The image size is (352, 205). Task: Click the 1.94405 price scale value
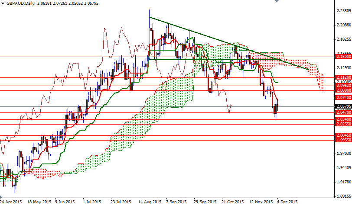[344, 168]
